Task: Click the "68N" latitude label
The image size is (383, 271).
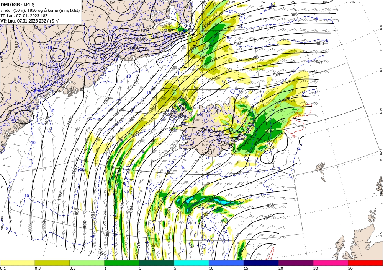Action: click(x=381, y=26)
